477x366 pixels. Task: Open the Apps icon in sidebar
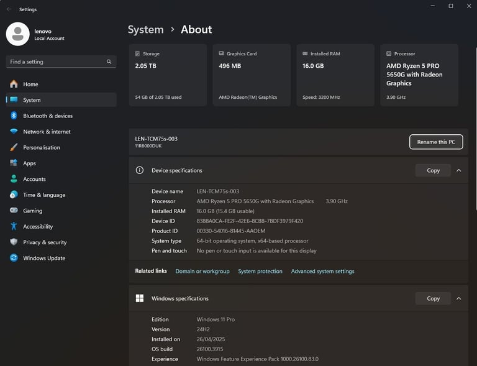click(14, 163)
